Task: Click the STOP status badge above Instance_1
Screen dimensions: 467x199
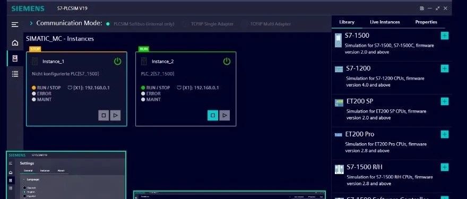Action: [35, 49]
